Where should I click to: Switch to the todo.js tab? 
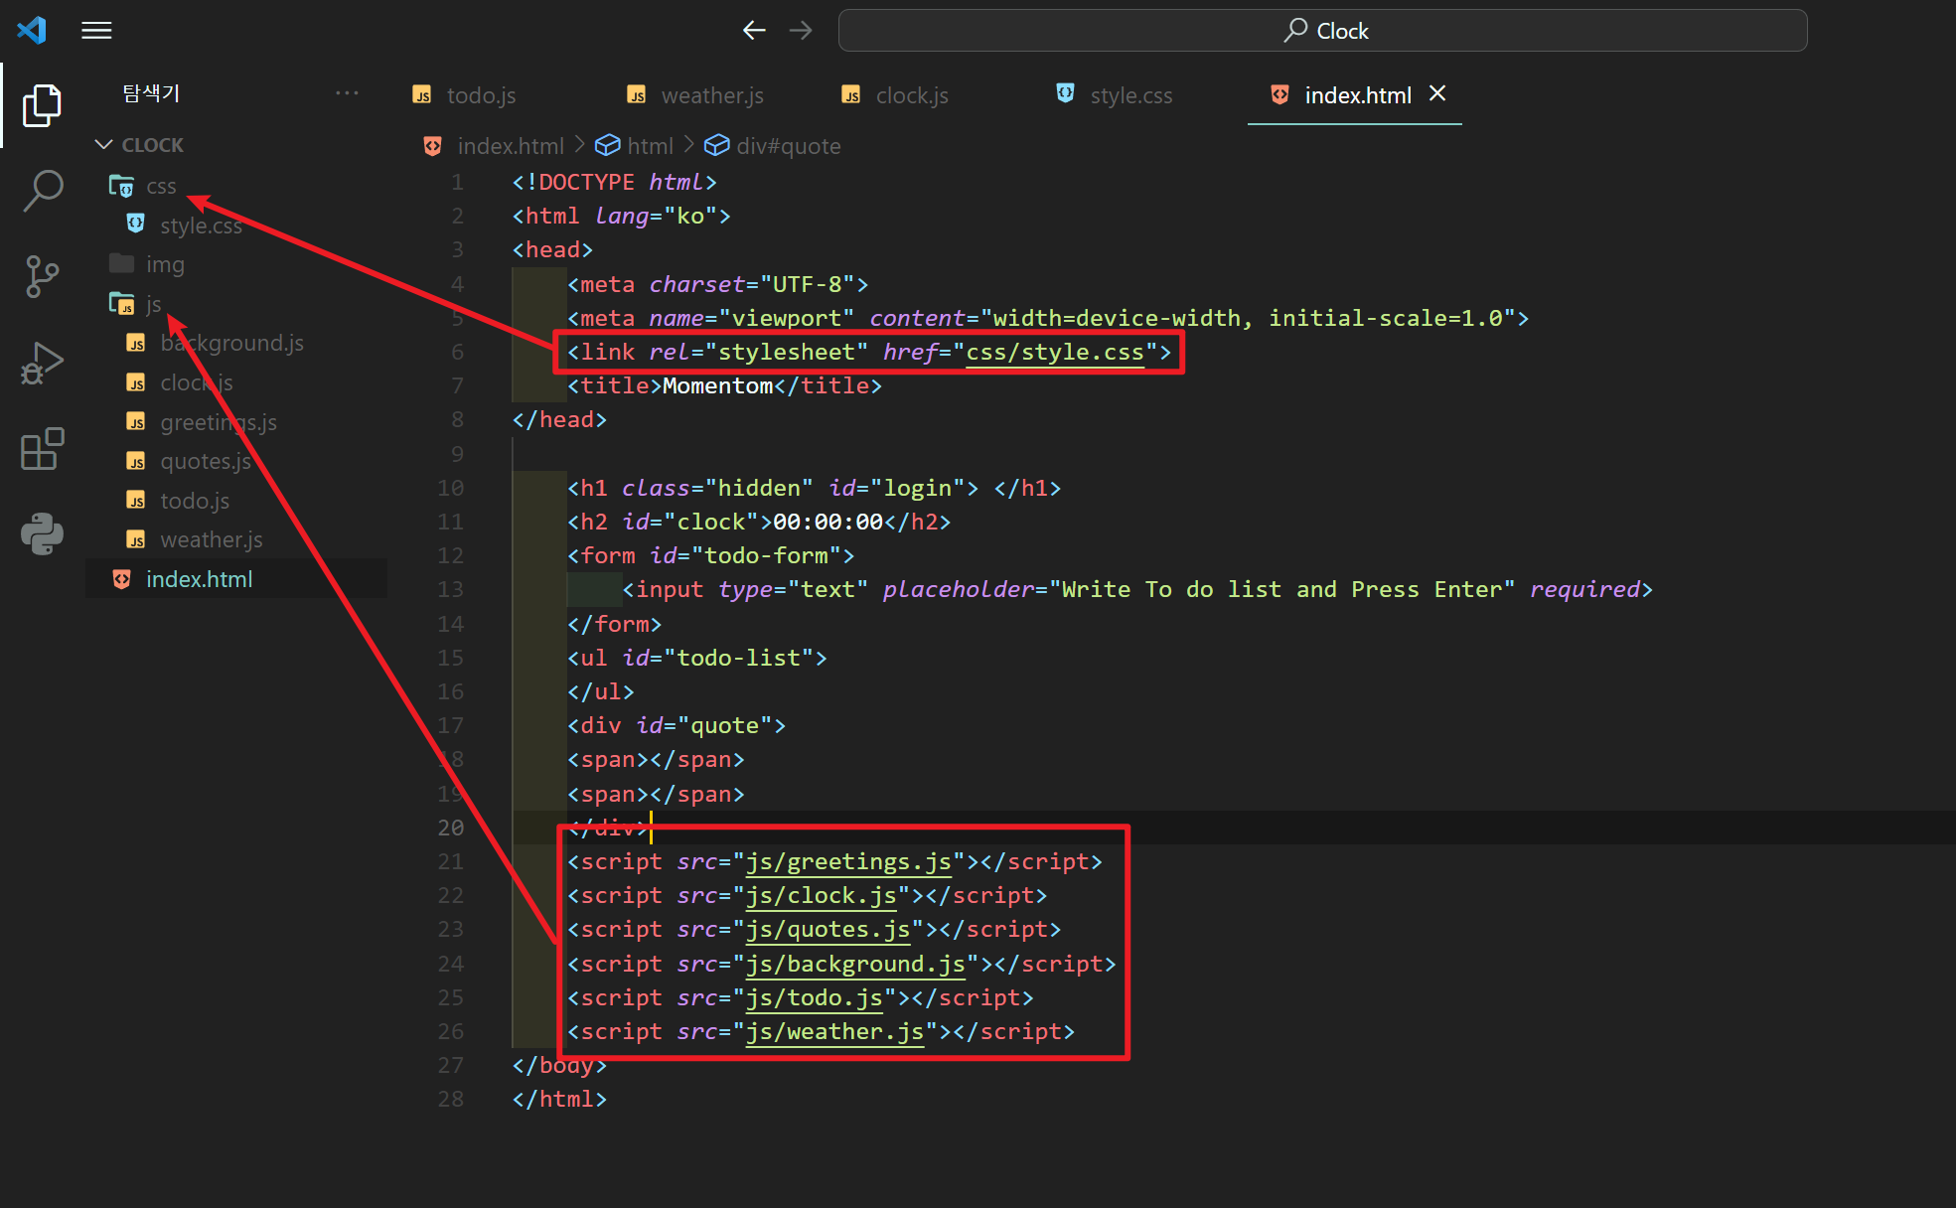pyautogui.click(x=480, y=95)
